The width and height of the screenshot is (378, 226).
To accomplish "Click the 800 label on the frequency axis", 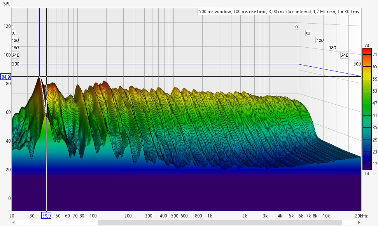I will click(x=198, y=216).
